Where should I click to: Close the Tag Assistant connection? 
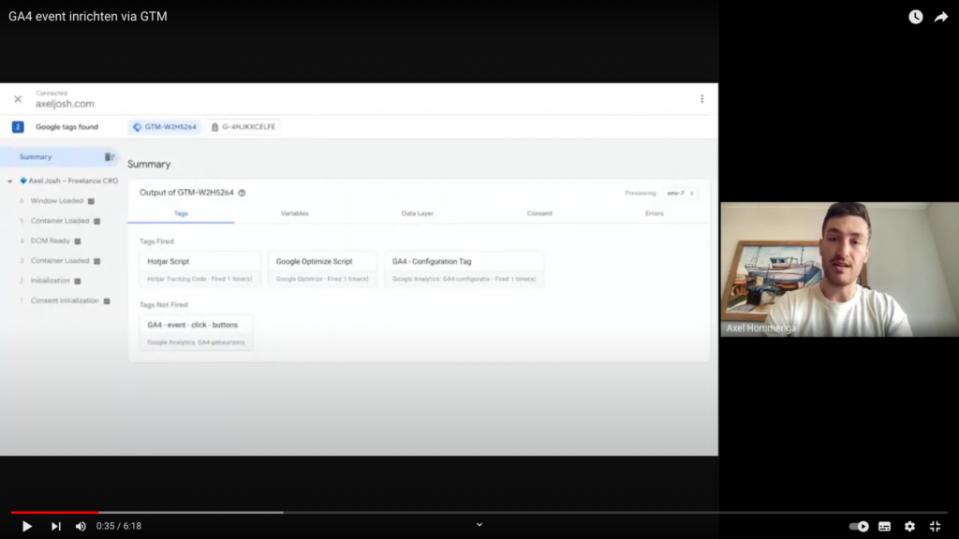[x=18, y=99]
